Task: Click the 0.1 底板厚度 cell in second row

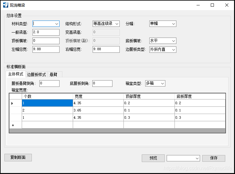Action: tap(200, 110)
